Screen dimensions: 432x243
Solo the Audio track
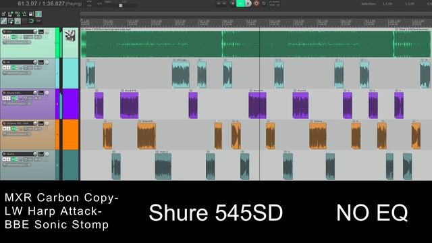[8, 159]
